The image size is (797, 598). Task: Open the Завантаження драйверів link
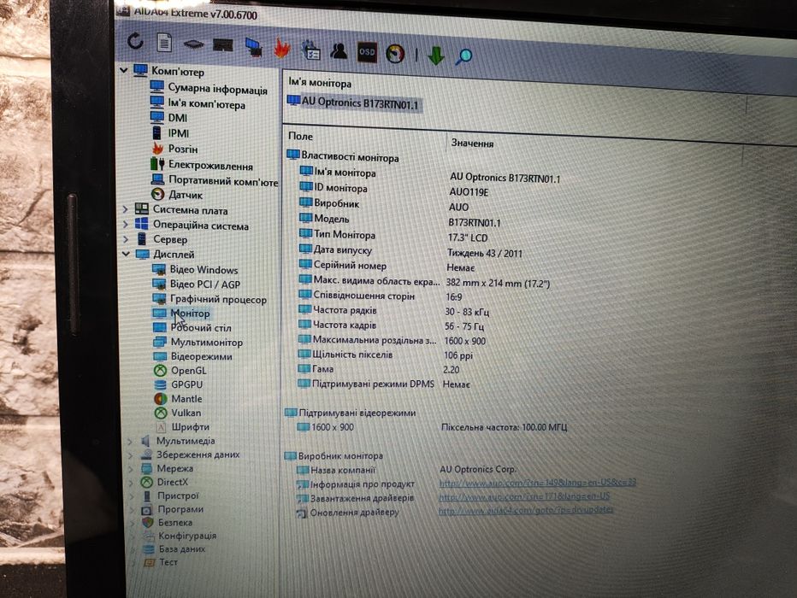click(x=524, y=496)
